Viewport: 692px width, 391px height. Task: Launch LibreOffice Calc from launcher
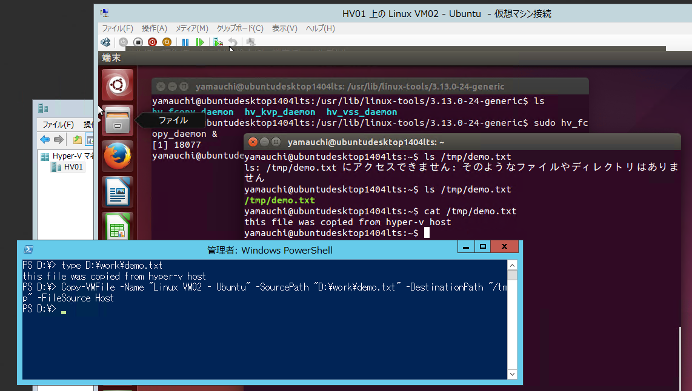118,226
